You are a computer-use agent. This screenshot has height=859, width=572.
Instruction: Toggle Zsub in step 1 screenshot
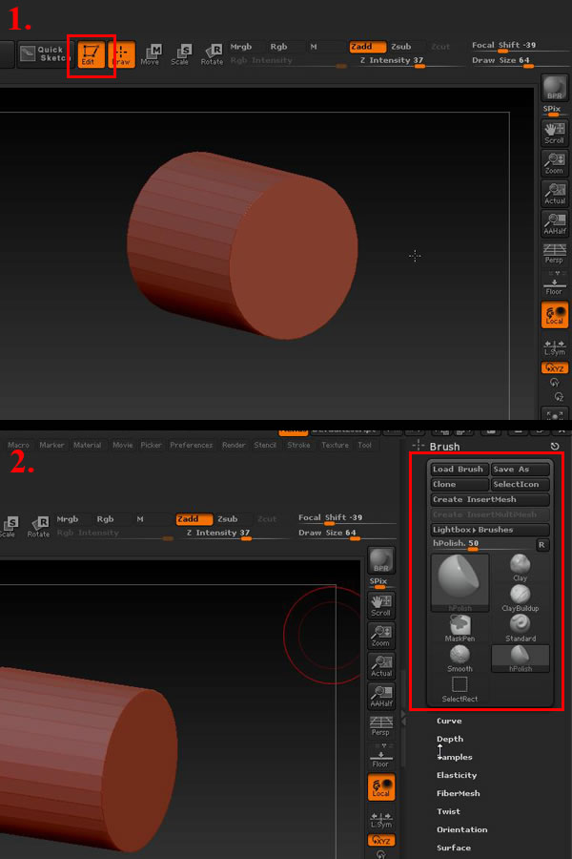coord(401,47)
